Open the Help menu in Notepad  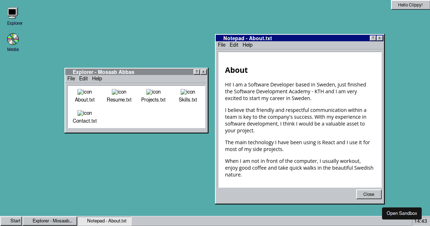tap(247, 45)
